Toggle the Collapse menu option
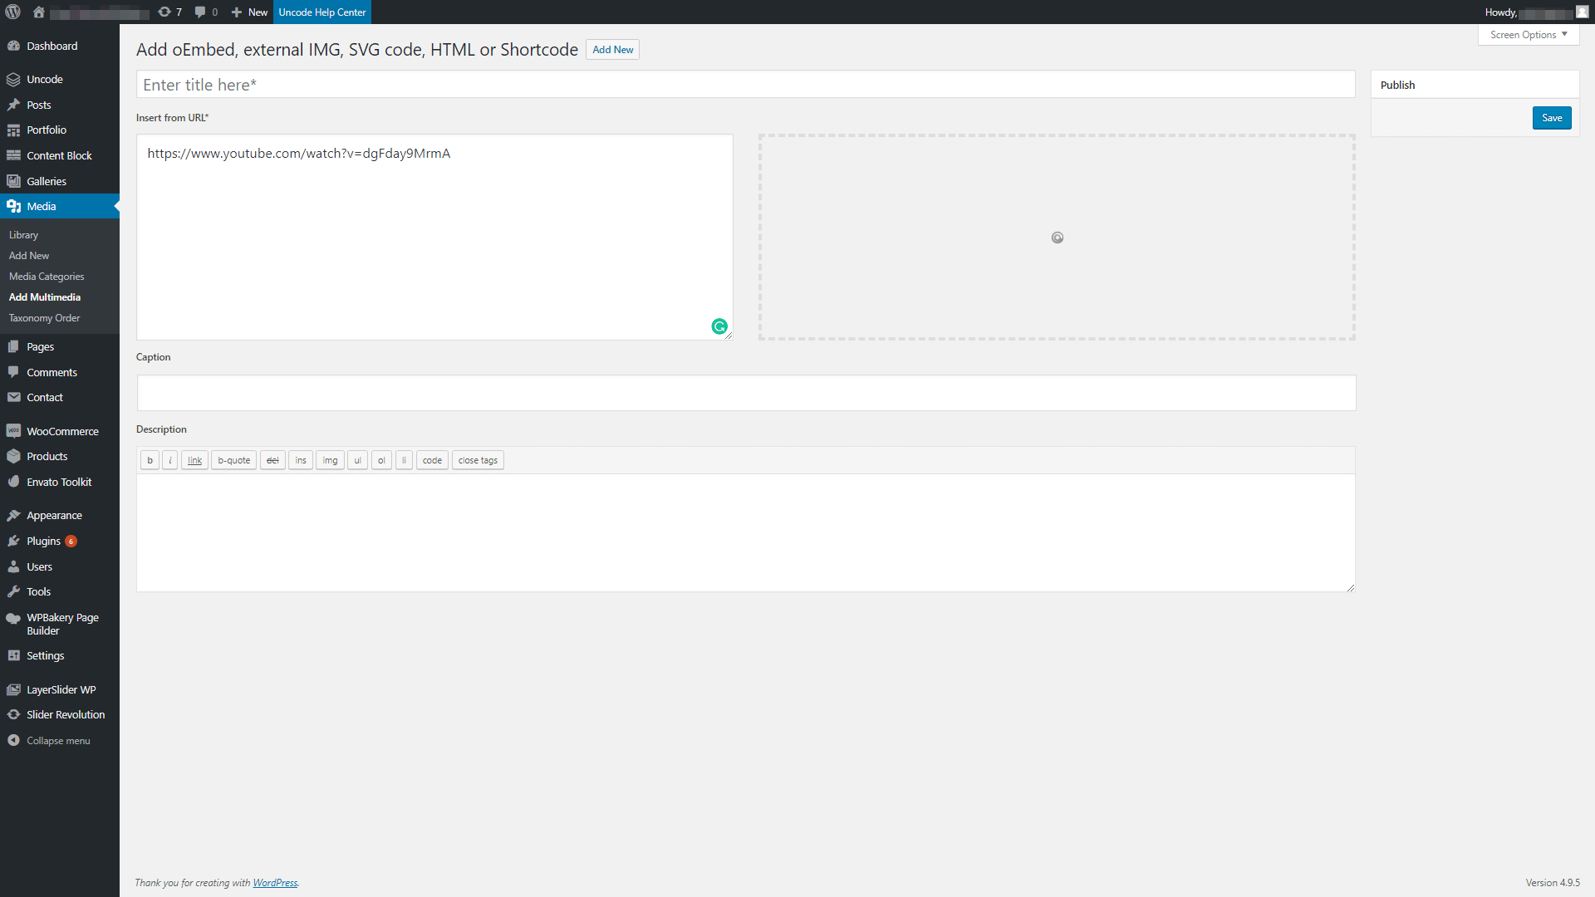The image size is (1595, 897). [59, 739]
